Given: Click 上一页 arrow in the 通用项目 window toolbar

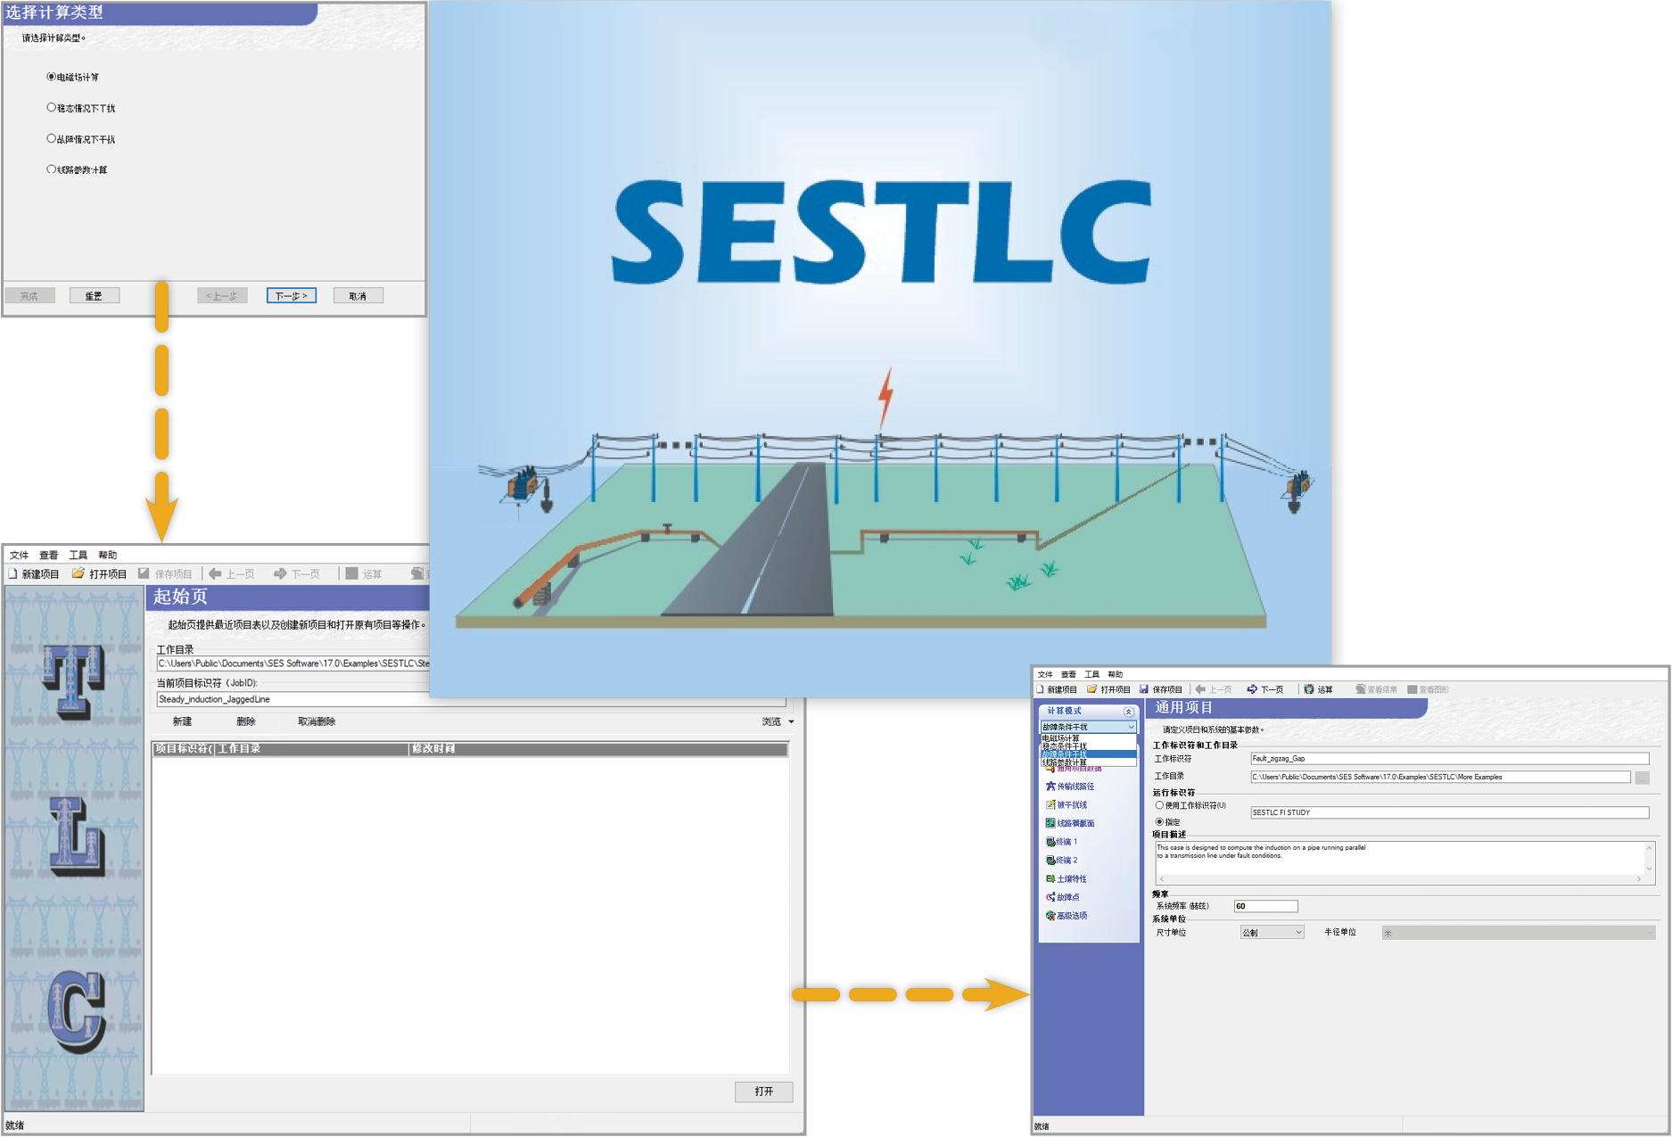Looking at the screenshot, I should (1200, 689).
